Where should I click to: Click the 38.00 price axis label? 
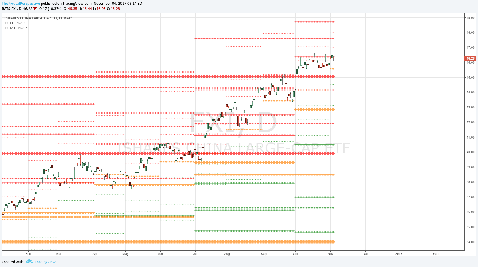470,182
